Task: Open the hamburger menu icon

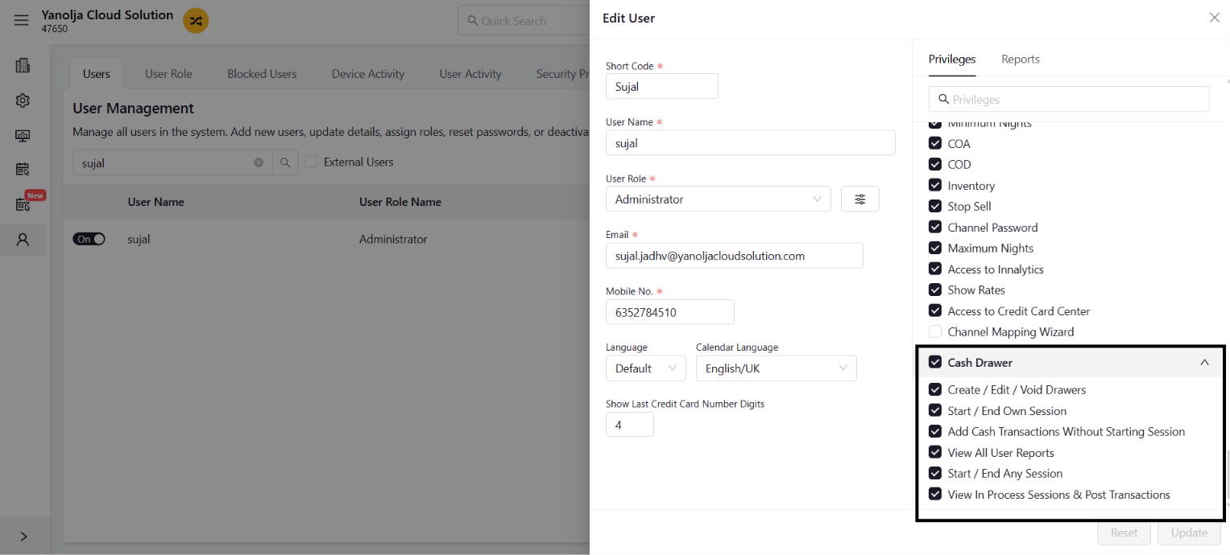Action: point(21,21)
